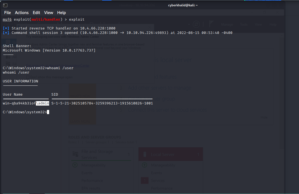Screen dimensions: 299x194
Task: Click 'cyberkhalid@kali: ~' window title
Action: [x=183, y=5]
